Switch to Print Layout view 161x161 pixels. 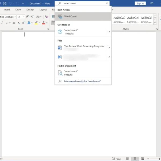135,159
